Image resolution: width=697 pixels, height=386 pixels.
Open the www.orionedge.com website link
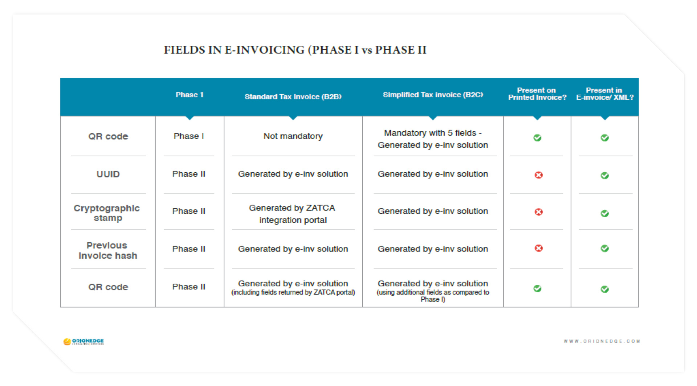click(602, 341)
